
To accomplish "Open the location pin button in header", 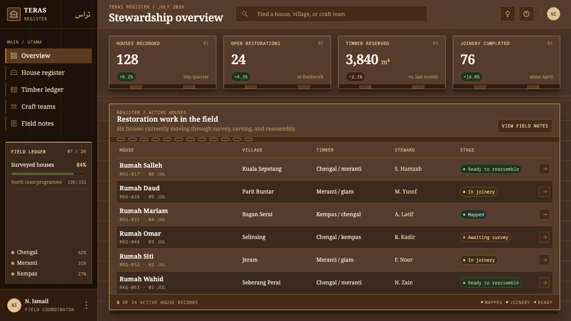I will pyautogui.click(x=508, y=14).
